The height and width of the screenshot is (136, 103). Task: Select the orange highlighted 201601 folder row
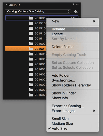(x=26, y=49)
